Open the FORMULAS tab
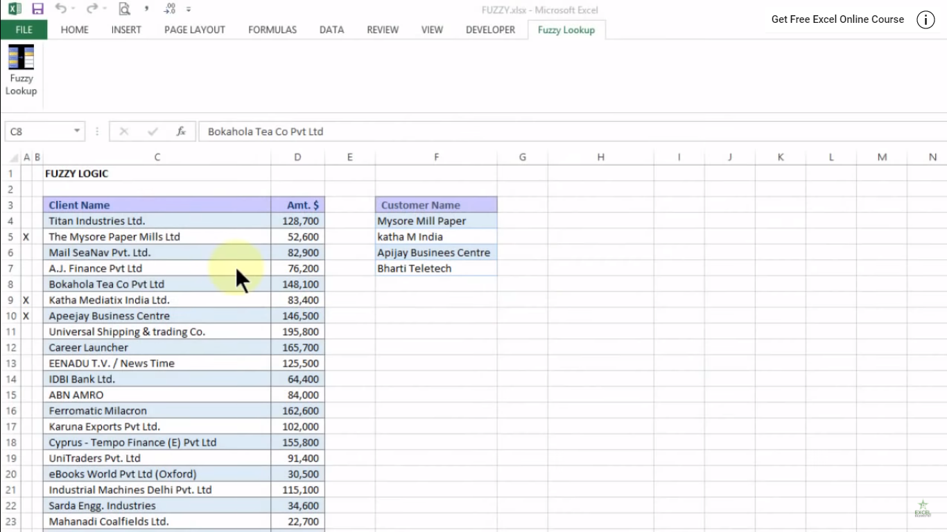Screen dimensions: 947x532 272,30
